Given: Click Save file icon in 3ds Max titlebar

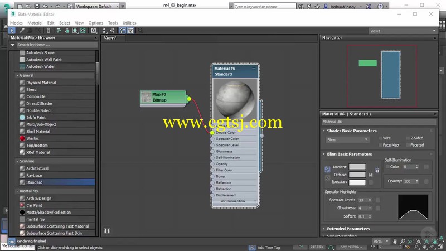Looking at the screenshot, I should click(x=37, y=6).
